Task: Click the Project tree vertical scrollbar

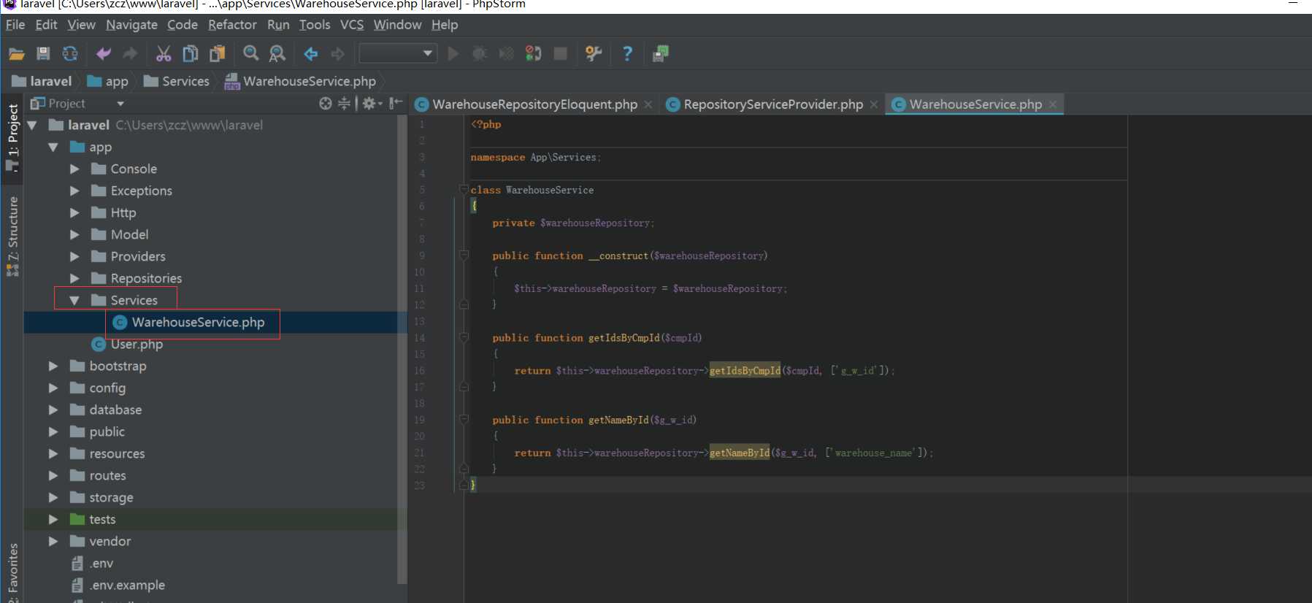Action: [402, 350]
